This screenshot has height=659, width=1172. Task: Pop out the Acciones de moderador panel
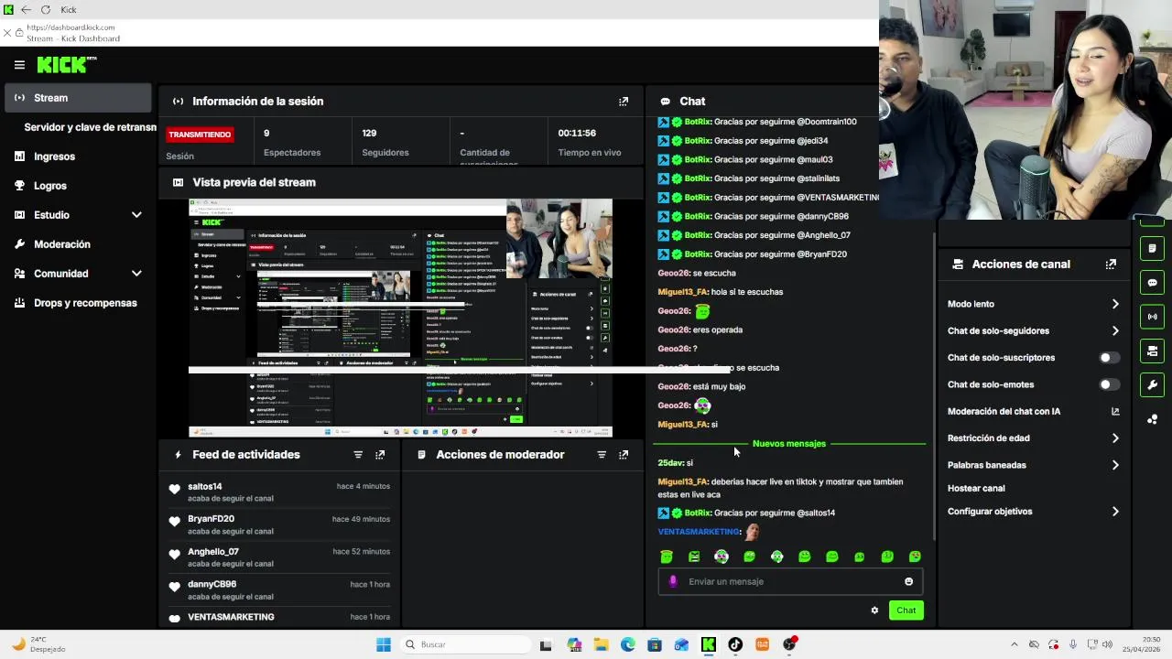click(x=624, y=455)
